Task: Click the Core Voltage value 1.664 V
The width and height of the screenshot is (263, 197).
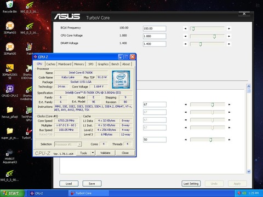Action: pos(99,86)
